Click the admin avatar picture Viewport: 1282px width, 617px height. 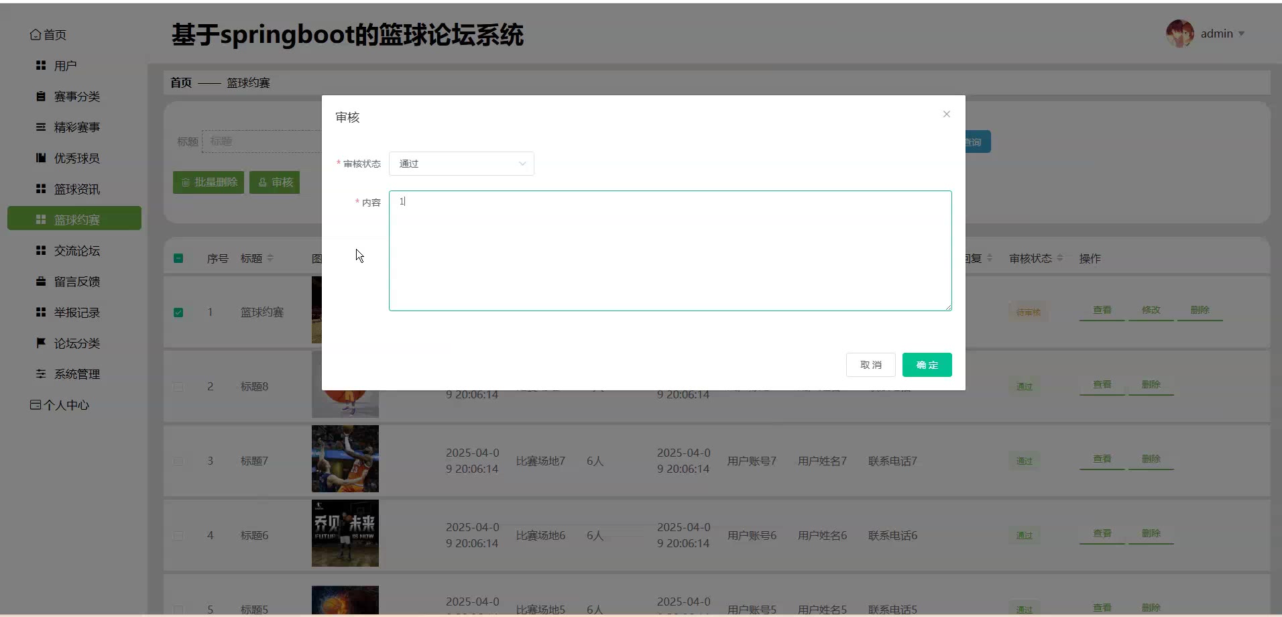point(1180,34)
